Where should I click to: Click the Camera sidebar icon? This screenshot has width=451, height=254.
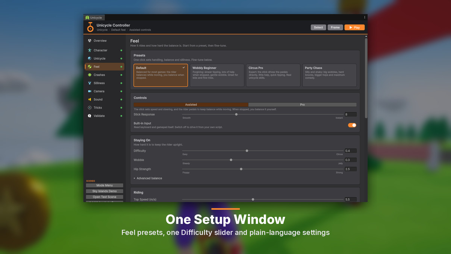pos(89,91)
